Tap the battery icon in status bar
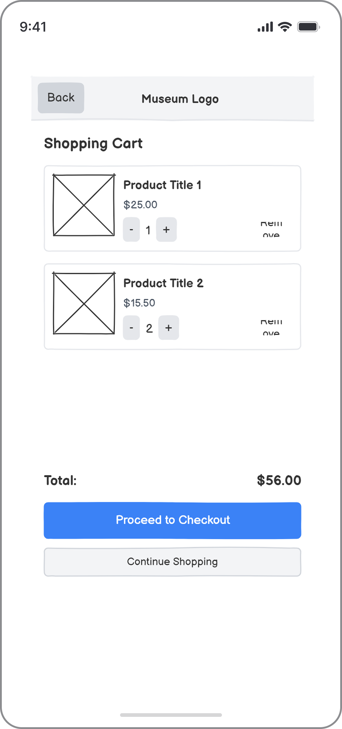 (x=308, y=27)
